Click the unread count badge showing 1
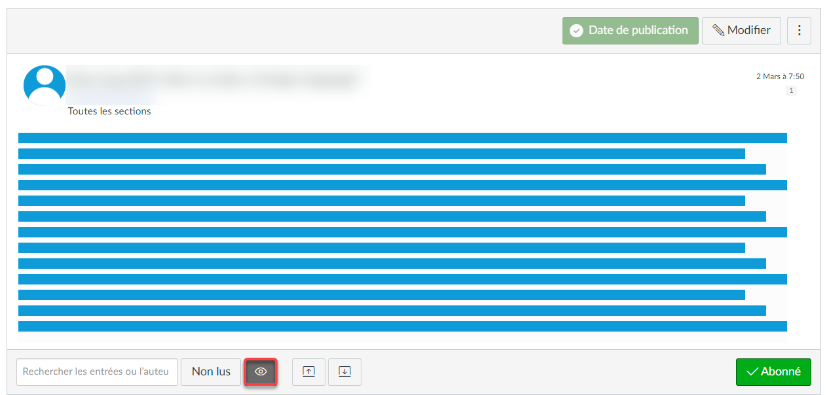The width and height of the screenshot is (827, 395). [x=791, y=91]
